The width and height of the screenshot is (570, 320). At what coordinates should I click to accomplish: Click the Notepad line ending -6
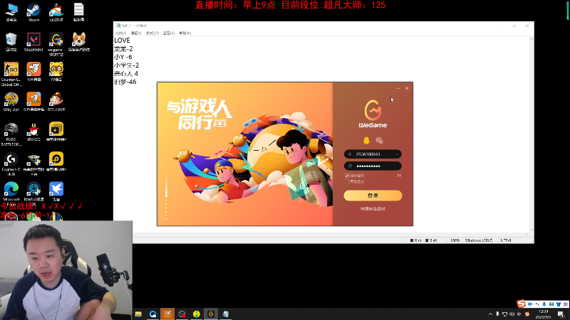pos(123,57)
